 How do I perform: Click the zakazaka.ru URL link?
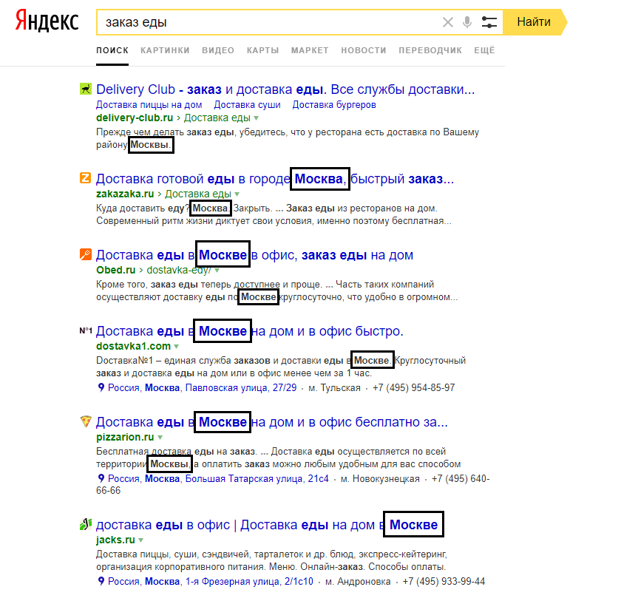point(125,194)
